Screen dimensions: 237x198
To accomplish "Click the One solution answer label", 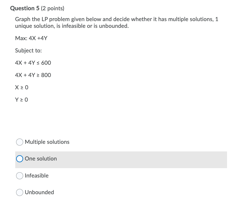I will pyautogui.click(x=41, y=158).
